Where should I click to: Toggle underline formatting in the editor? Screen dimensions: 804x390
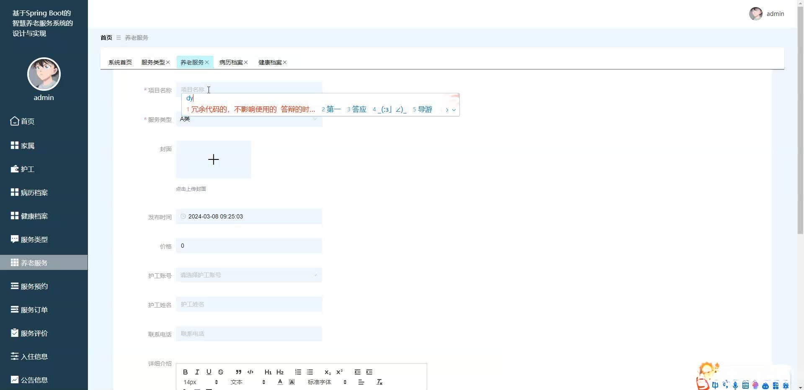pyautogui.click(x=209, y=372)
